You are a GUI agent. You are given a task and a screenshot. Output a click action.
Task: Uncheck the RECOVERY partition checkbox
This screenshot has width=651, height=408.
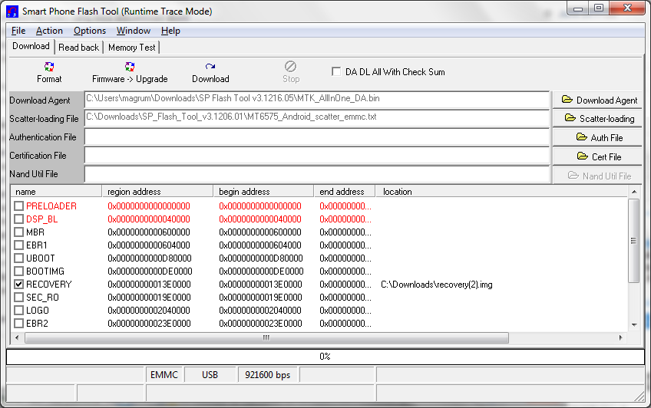[x=19, y=285]
